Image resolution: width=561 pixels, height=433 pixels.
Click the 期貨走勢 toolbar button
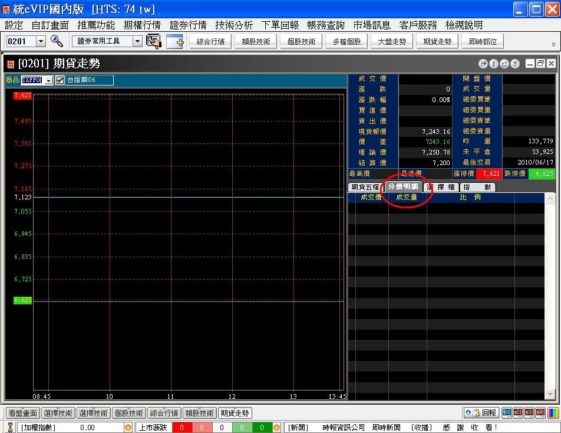[437, 41]
